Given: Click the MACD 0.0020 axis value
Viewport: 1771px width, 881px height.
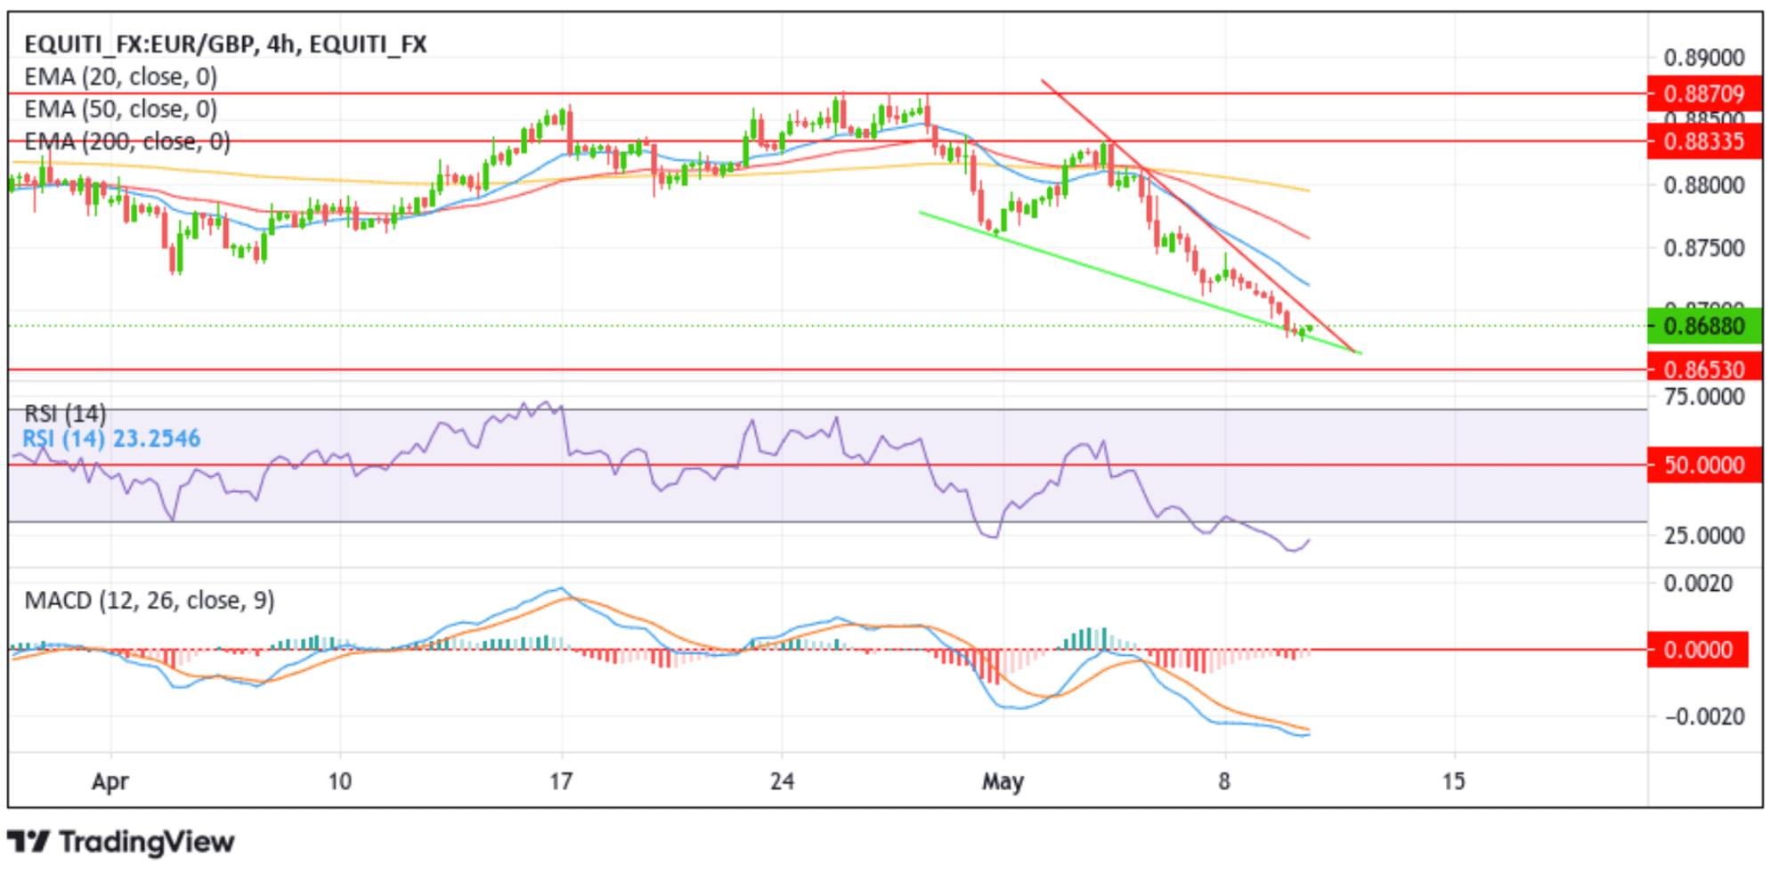Looking at the screenshot, I should pyautogui.click(x=1698, y=584).
